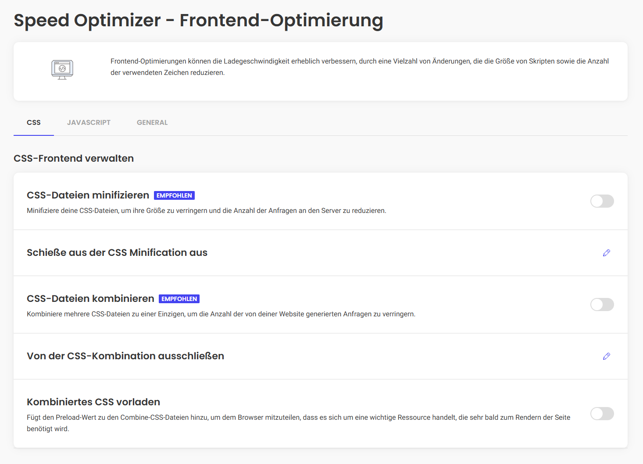Image resolution: width=643 pixels, height=464 pixels.
Task: Select the CSS tab
Action: coord(34,123)
